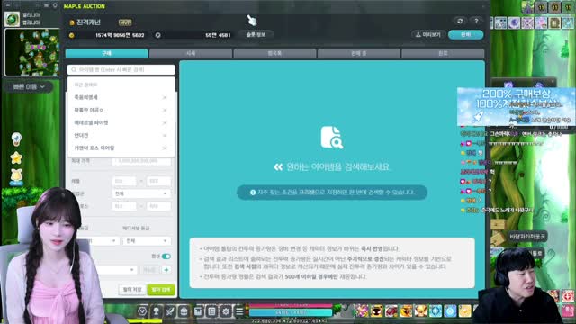
Task: Open the 전체 dropdown below the level fields
Action: pos(141,193)
